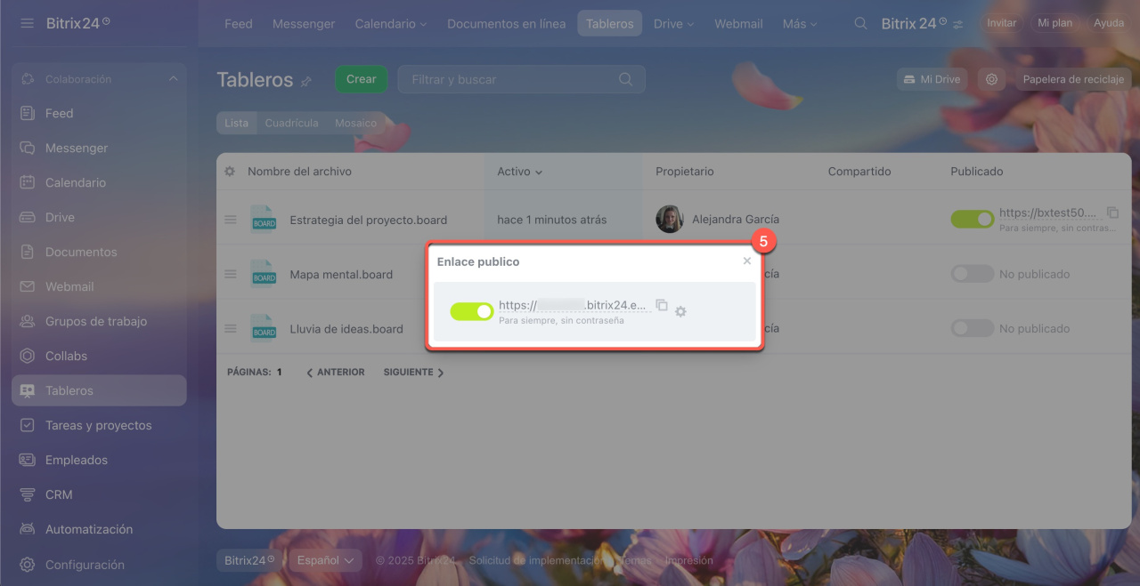This screenshot has width=1140, height=586.
Task: Open the Más dropdown menu
Action: 800,24
